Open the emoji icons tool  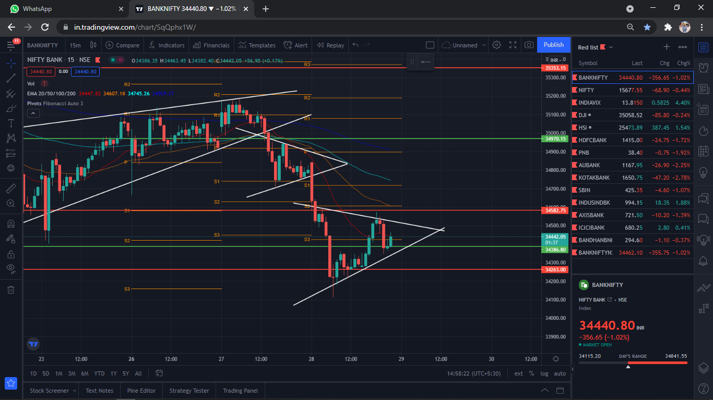click(x=11, y=168)
